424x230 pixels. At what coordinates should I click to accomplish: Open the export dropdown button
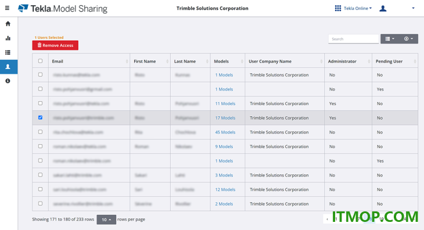pyautogui.click(x=408, y=39)
